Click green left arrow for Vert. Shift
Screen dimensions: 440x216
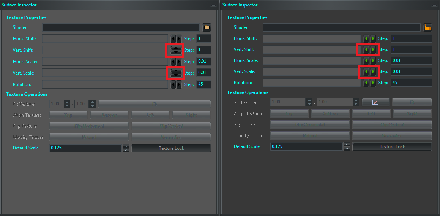366,49
